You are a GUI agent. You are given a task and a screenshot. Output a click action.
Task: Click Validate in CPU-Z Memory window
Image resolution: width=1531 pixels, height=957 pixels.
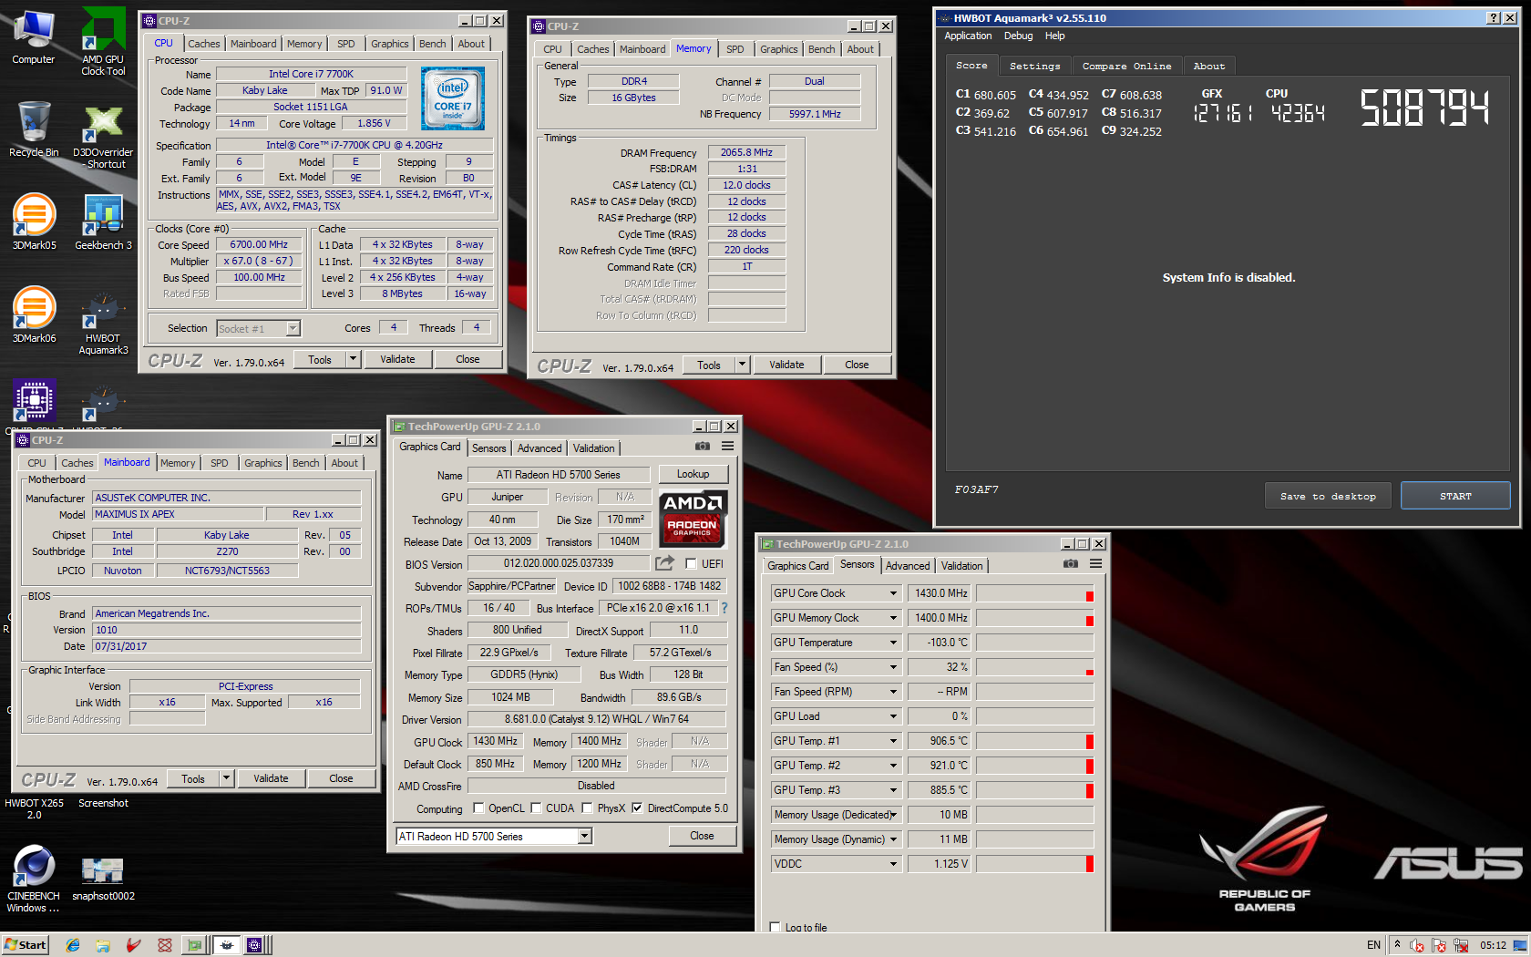point(786,365)
